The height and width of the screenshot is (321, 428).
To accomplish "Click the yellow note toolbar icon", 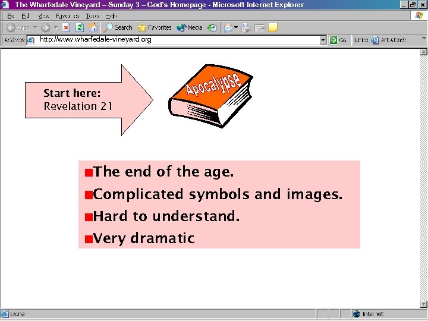I will point(273,27).
